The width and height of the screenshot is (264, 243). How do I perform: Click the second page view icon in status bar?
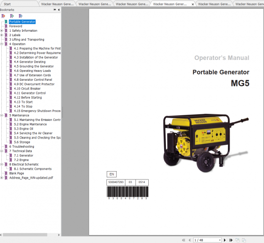[244, 240]
